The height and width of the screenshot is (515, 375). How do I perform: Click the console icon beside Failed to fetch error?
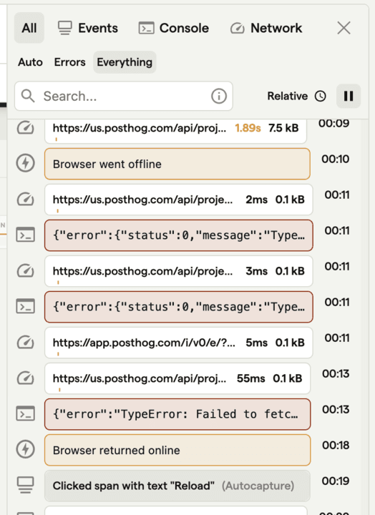[25, 413]
